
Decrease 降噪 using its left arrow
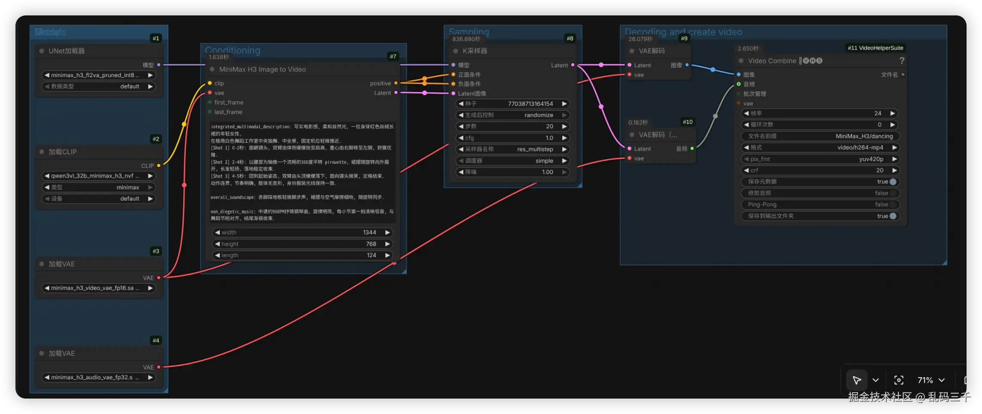pos(461,172)
